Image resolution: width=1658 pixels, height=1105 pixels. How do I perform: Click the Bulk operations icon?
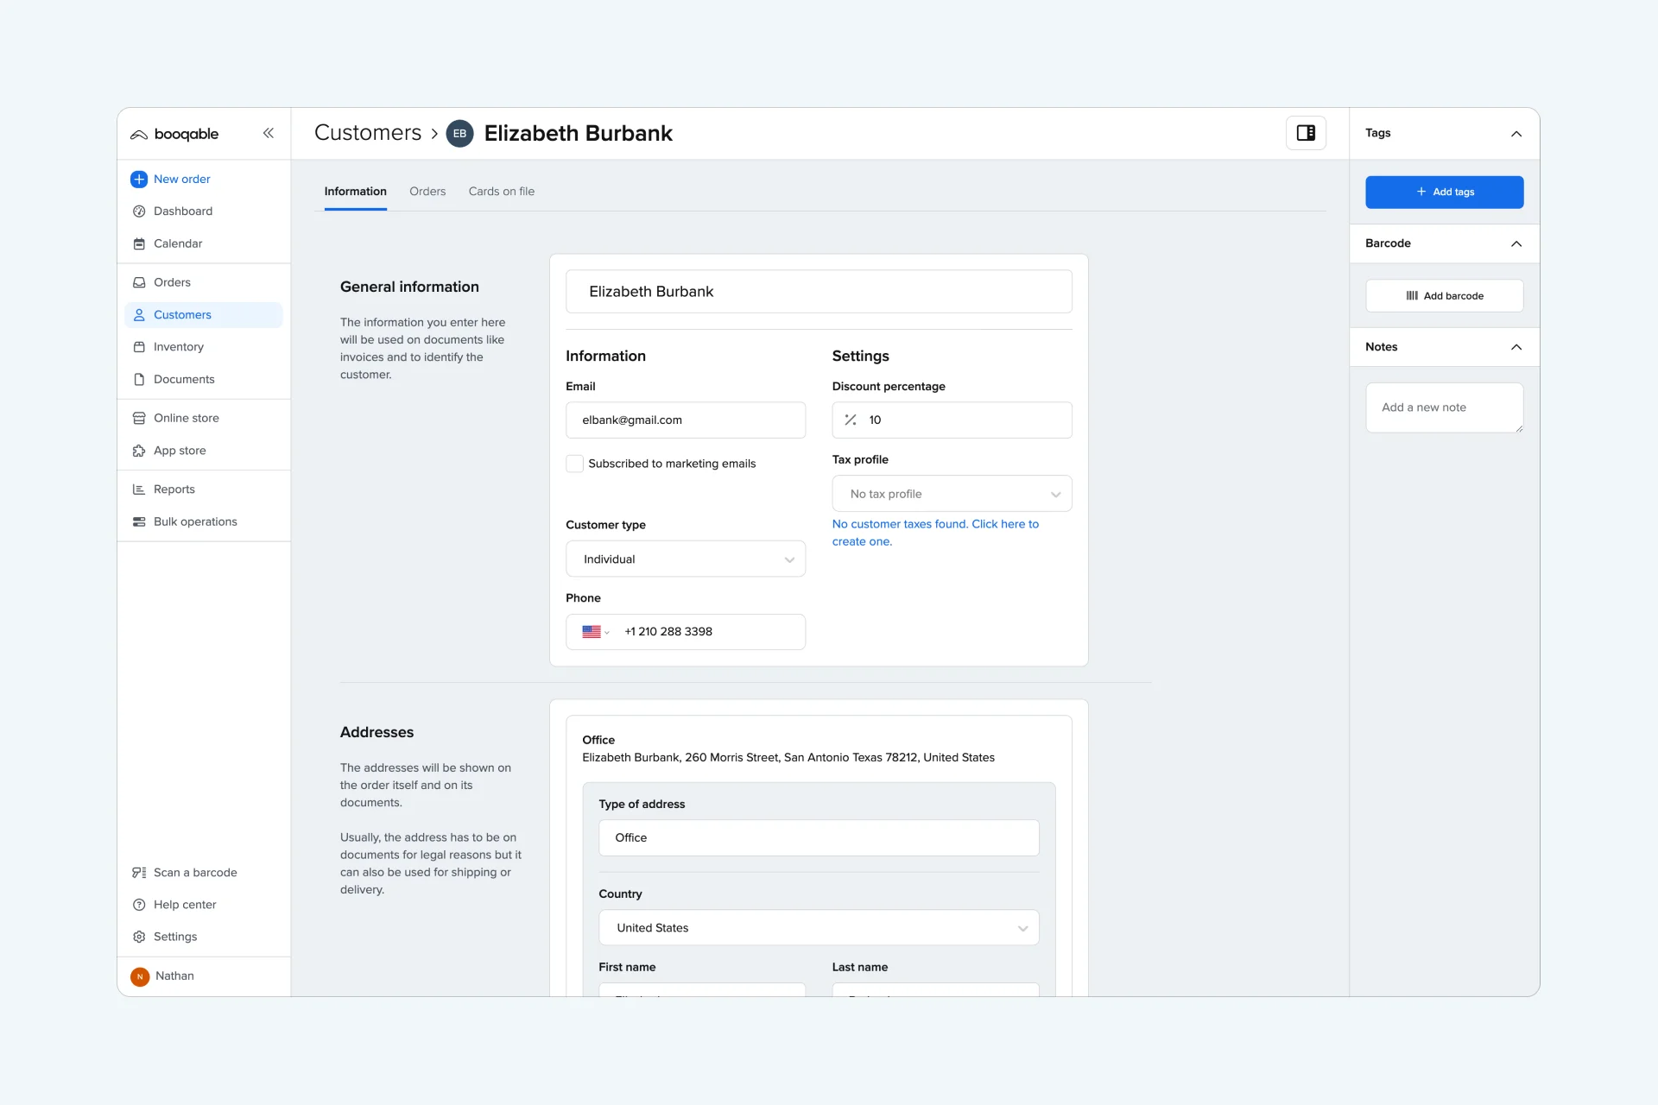pos(139,521)
